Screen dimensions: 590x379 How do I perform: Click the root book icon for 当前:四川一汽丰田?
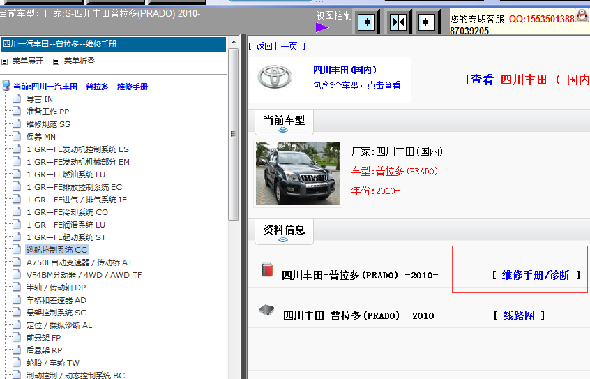pos(6,85)
